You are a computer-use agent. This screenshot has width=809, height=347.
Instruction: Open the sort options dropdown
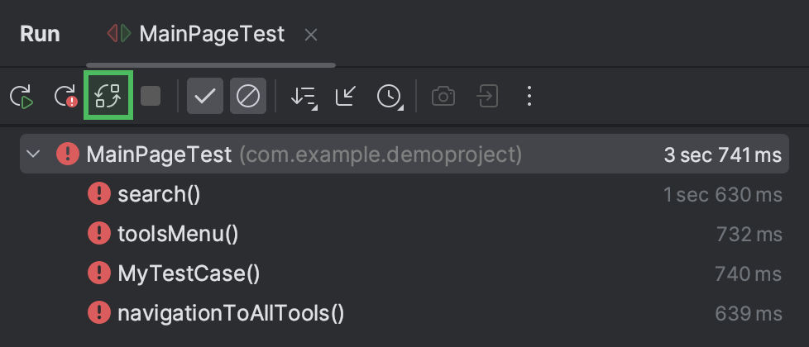[x=304, y=97]
